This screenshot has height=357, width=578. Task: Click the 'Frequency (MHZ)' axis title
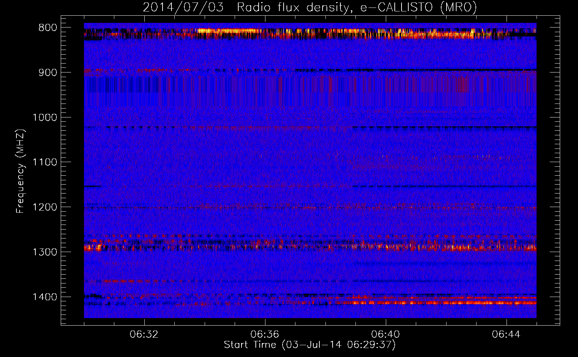pyautogui.click(x=21, y=171)
